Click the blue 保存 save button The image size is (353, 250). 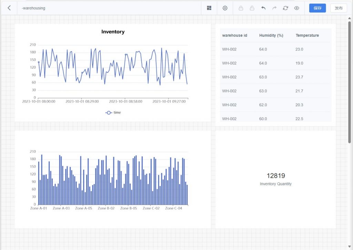[x=317, y=8]
